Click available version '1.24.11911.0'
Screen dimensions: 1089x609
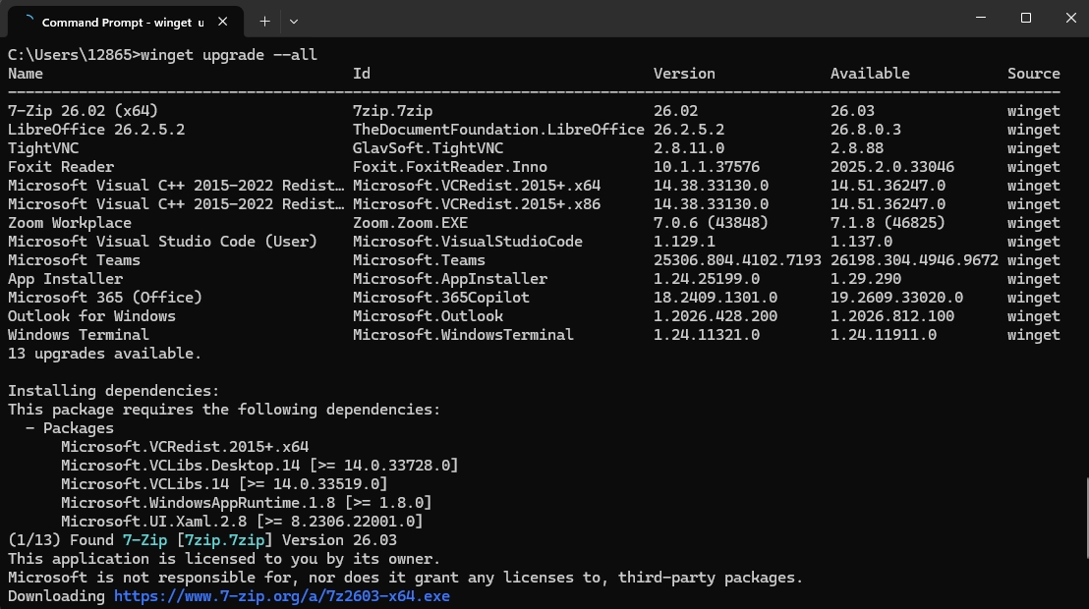point(884,335)
